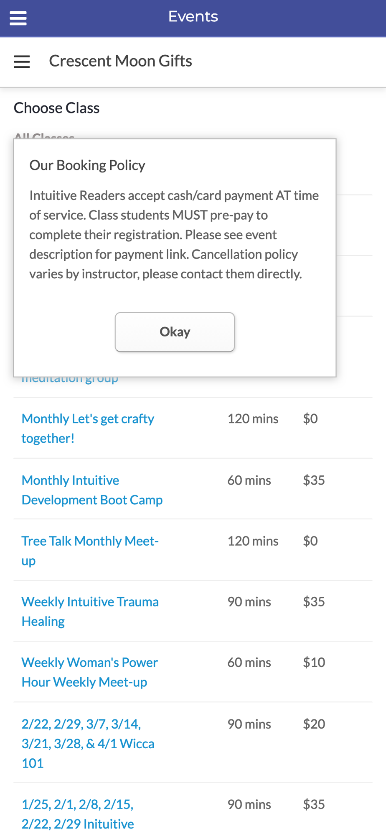Click the Events header title
This screenshot has width=386, height=837.
pos(193,17)
